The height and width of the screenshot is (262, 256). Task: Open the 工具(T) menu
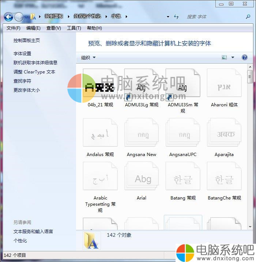(74, 28)
